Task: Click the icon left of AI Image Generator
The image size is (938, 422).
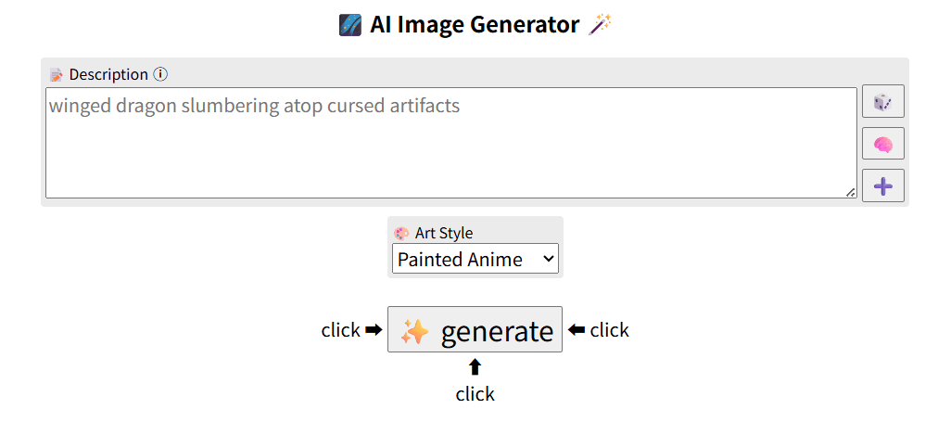Action: point(349,24)
